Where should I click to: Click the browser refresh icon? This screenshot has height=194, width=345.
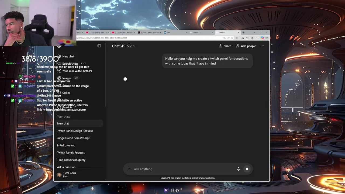[x=237, y=38]
